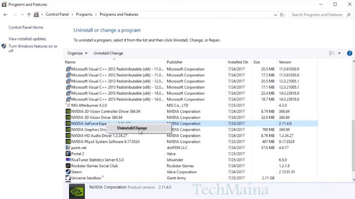Select the row named paint.net
Viewport: 355px width, 199px height.
pyautogui.click(x=191, y=148)
